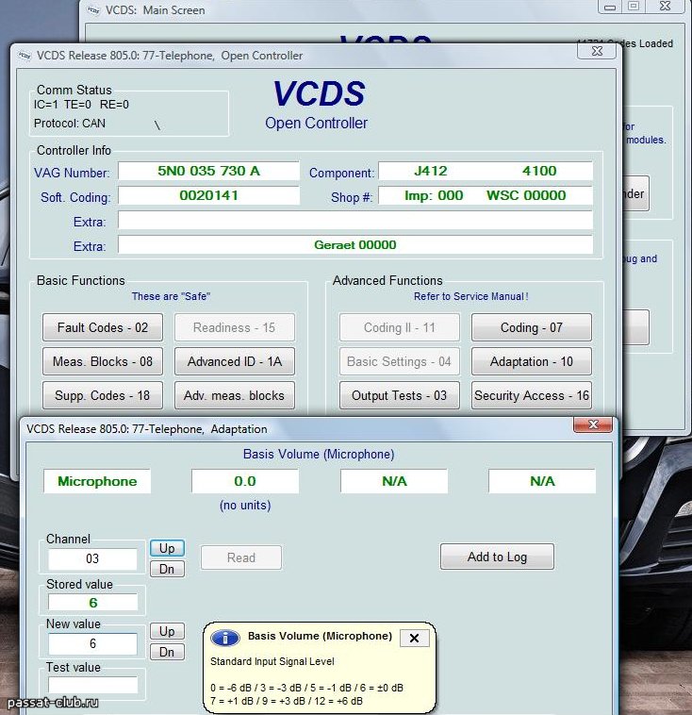
Task: Click the disabled Readiness - 15 button
Action: coord(235,327)
